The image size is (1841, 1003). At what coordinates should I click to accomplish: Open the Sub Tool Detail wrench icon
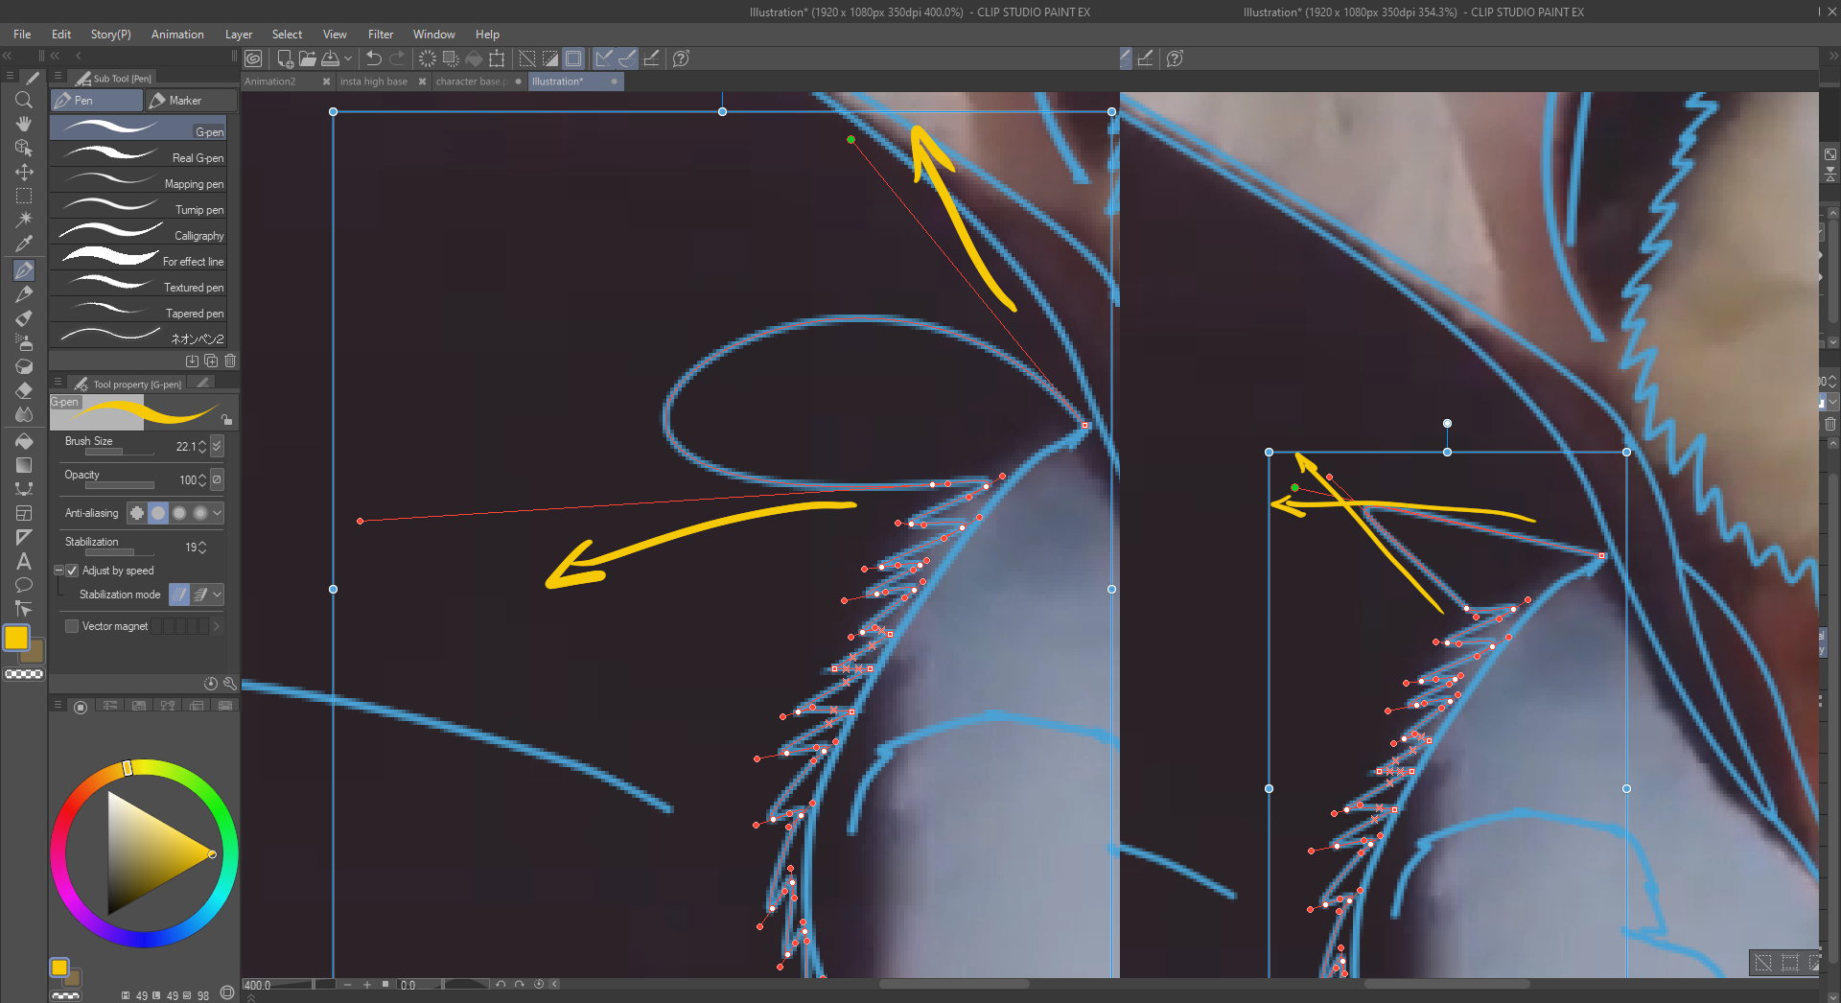point(230,684)
